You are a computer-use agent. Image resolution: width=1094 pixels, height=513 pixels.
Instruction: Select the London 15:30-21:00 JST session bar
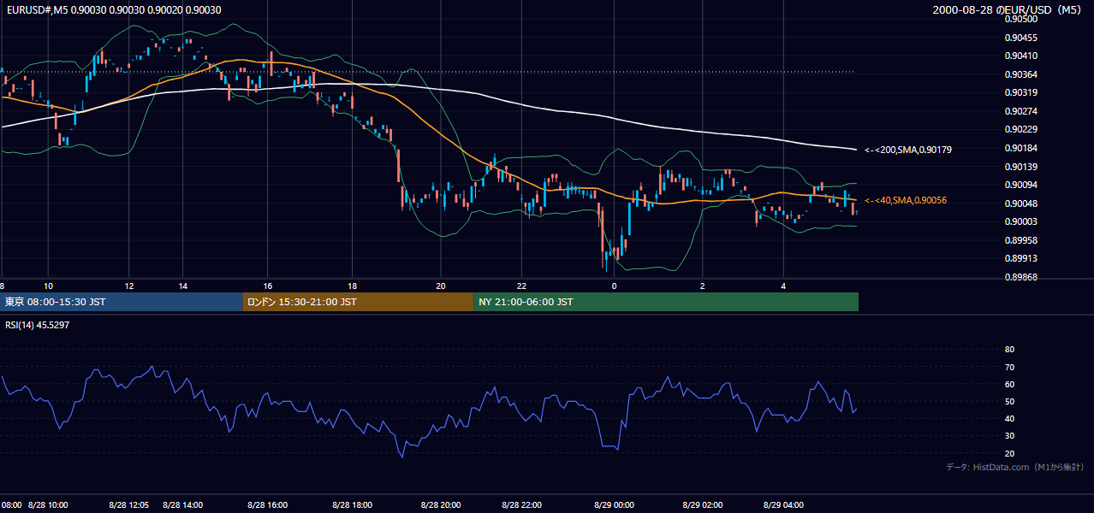[358, 302]
